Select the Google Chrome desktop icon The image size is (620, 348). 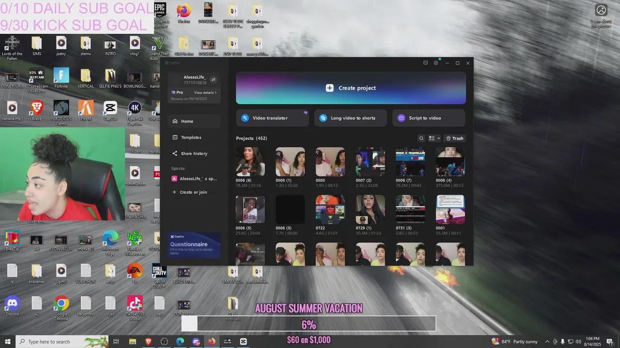click(61, 308)
